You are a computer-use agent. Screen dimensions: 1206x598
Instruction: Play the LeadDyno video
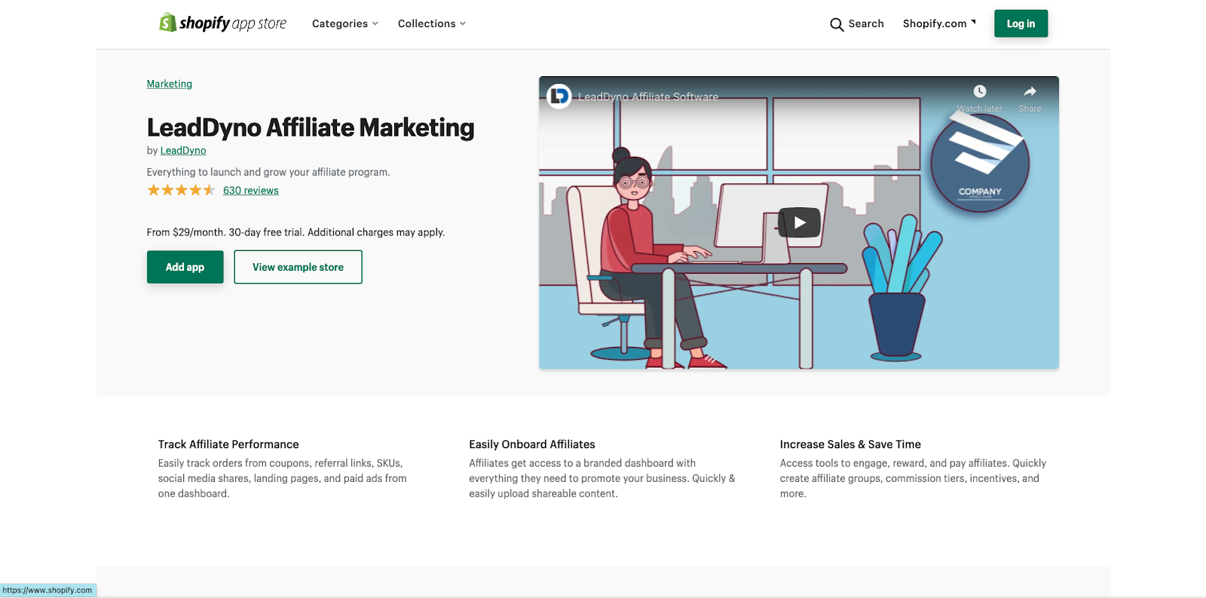click(799, 222)
